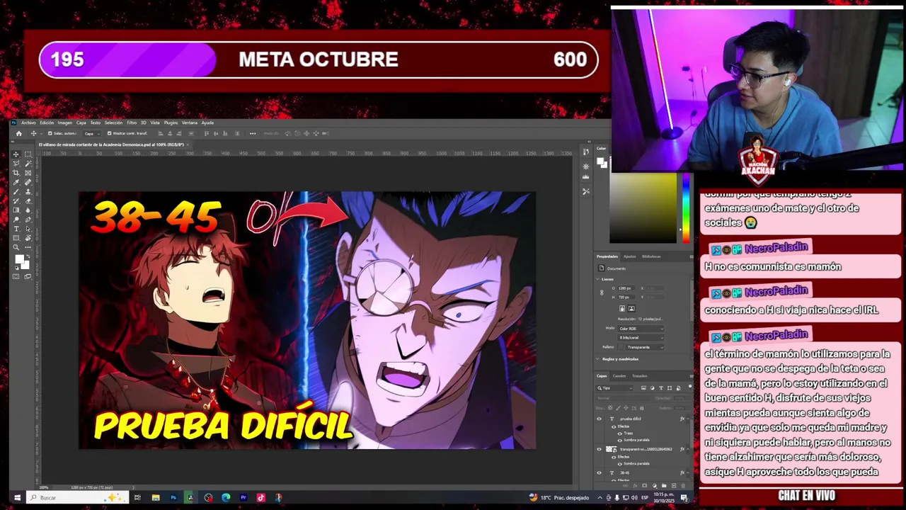Toggle the Selec. autom. checkbox
906x510 pixels.
[50, 133]
